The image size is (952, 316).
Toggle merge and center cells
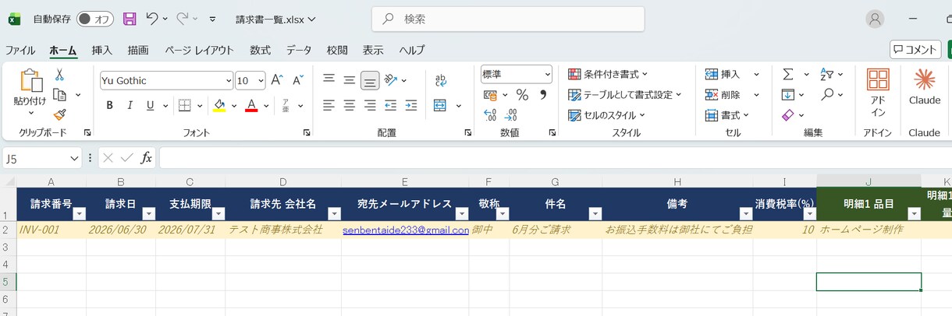pos(440,105)
